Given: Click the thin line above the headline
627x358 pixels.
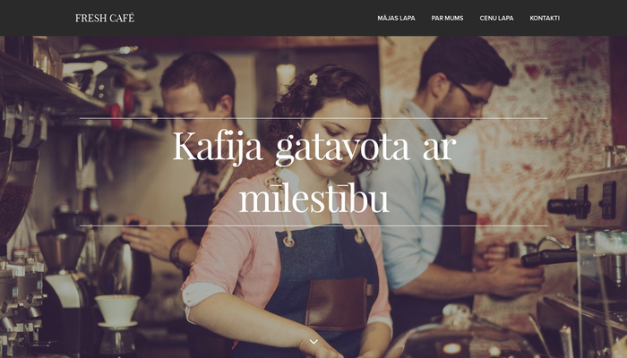Looking at the screenshot, I should pyautogui.click(x=313, y=118).
